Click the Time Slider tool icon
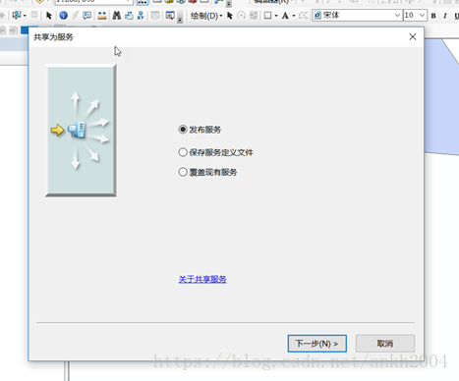 pyautogui.click(x=155, y=16)
